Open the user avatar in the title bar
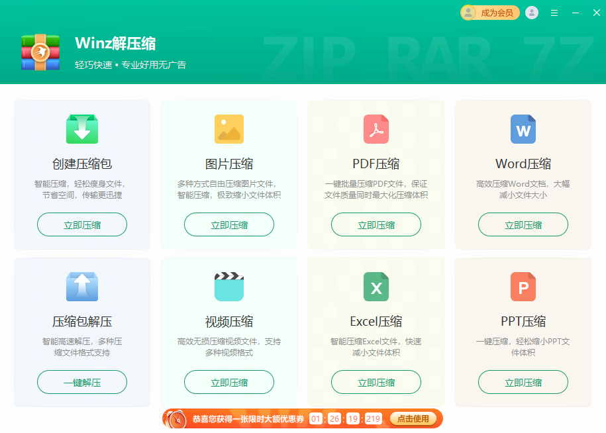This screenshot has height=433, width=606. [531, 12]
